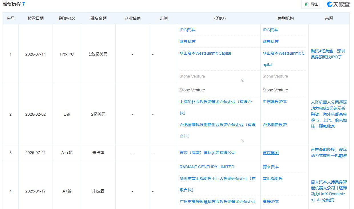This screenshot has width=354, height=209.
Task: Click the 投资方 column header
Action: pos(220,18)
